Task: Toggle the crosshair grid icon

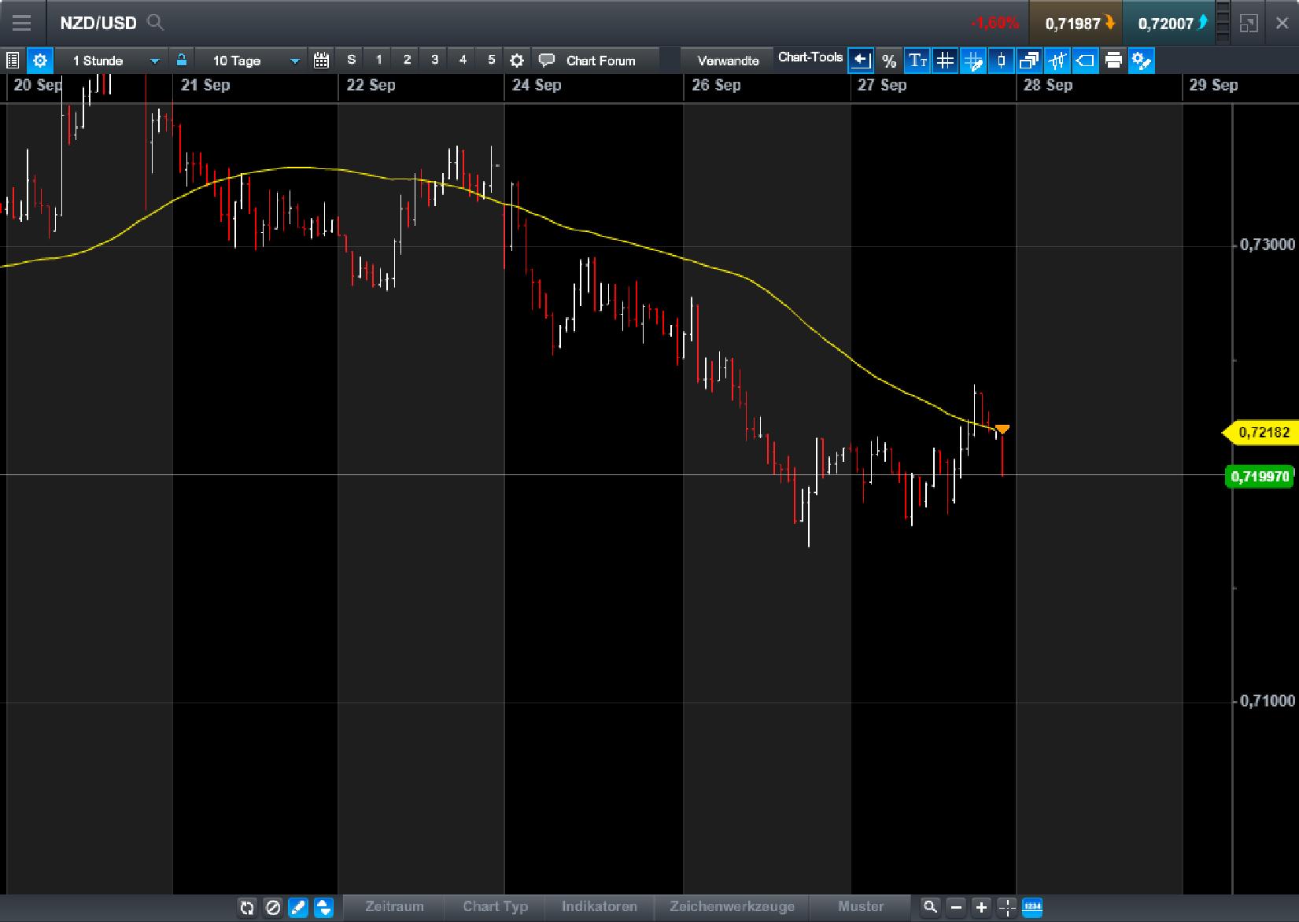Action: pyautogui.click(x=945, y=60)
